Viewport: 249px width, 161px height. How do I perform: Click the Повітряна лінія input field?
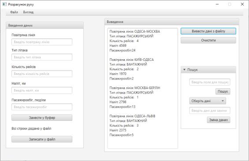coord(42,42)
